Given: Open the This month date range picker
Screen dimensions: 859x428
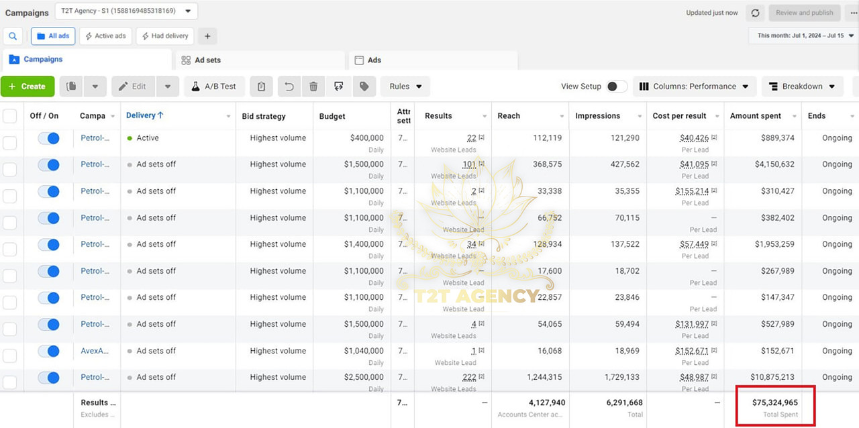Looking at the screenshot, I should tap(802, 36).
